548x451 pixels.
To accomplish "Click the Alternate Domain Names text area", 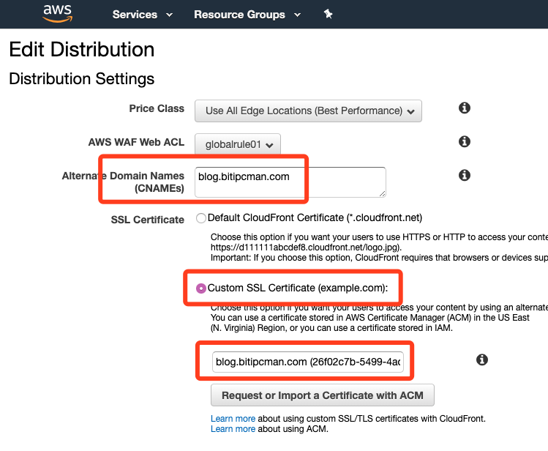I will (290, 182).
